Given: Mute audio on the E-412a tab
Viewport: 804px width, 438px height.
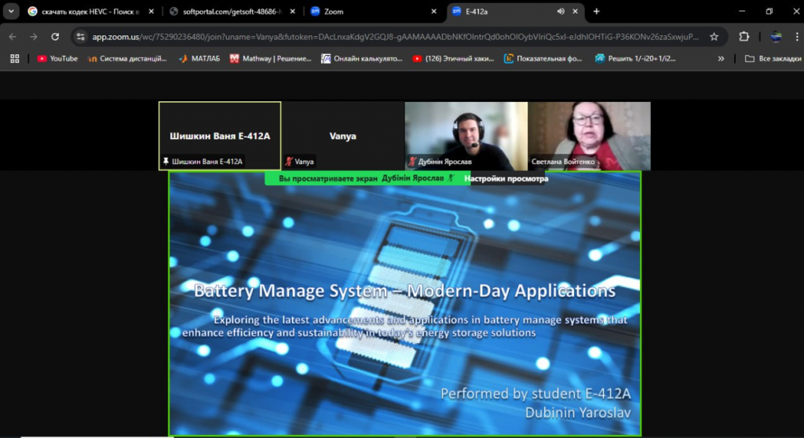Looking at the screenshot, I should click(561, 12).
